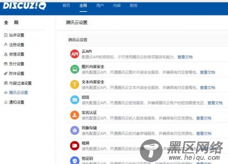This screenshot has width=228, height=164.
Task: Go to 微信设置 menu entry
Action: pos(17,54)
